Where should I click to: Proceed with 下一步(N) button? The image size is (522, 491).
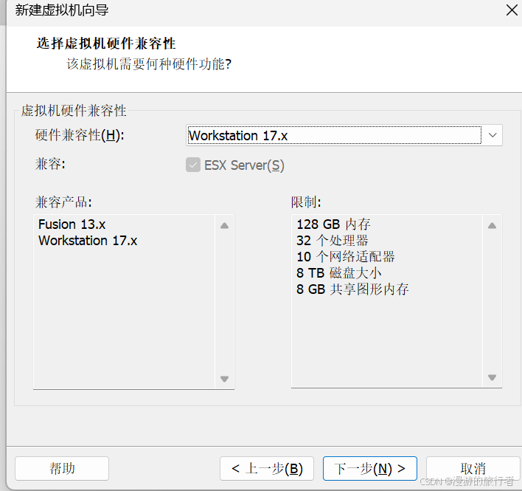tap(370, 468)
